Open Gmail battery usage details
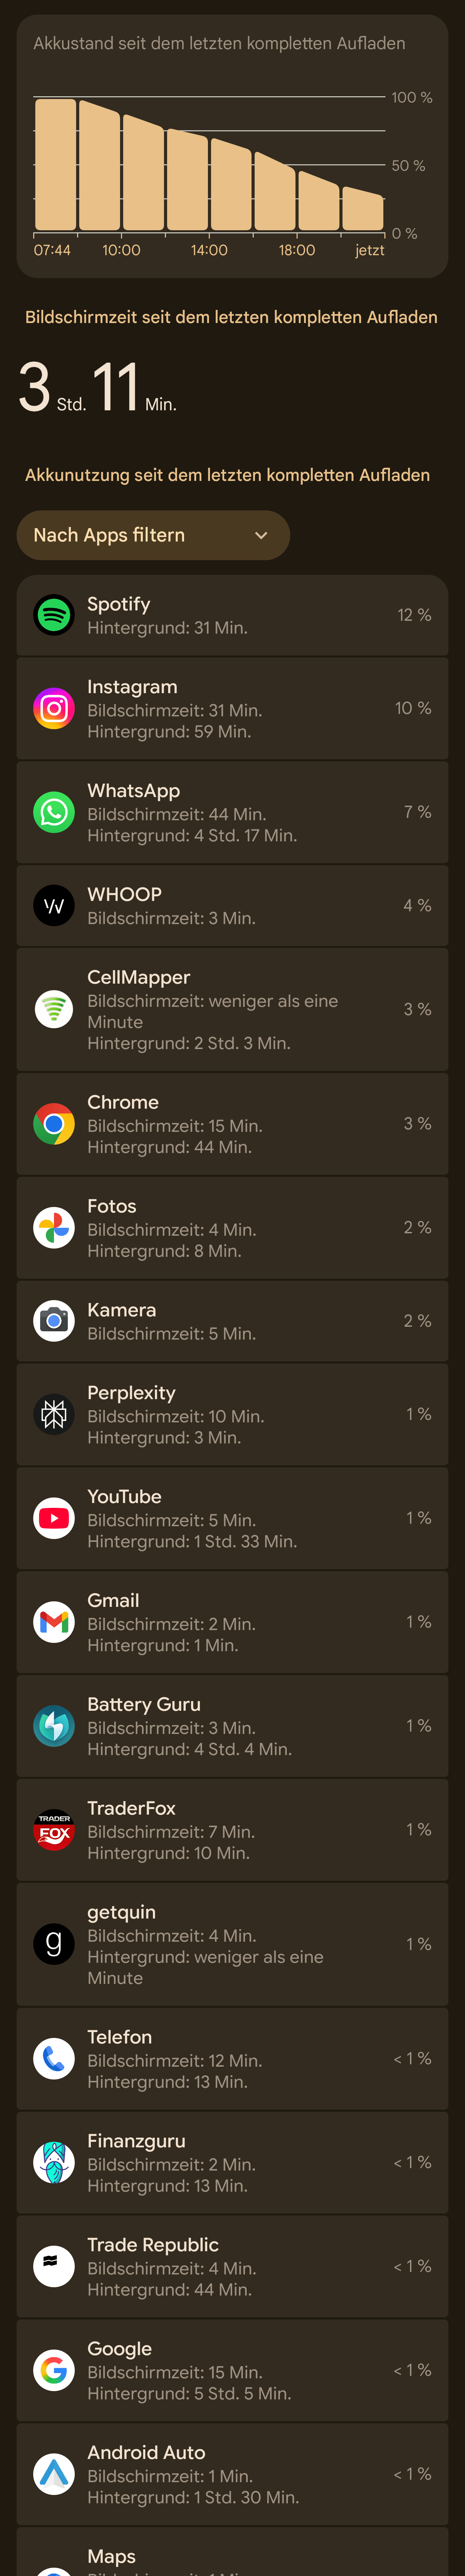 [x=232, y=1622]
